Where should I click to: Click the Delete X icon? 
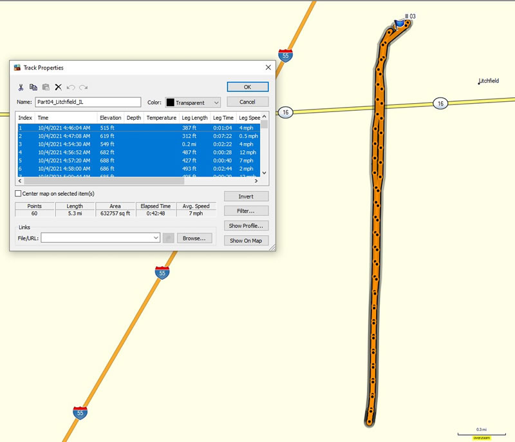coord(58,87)
